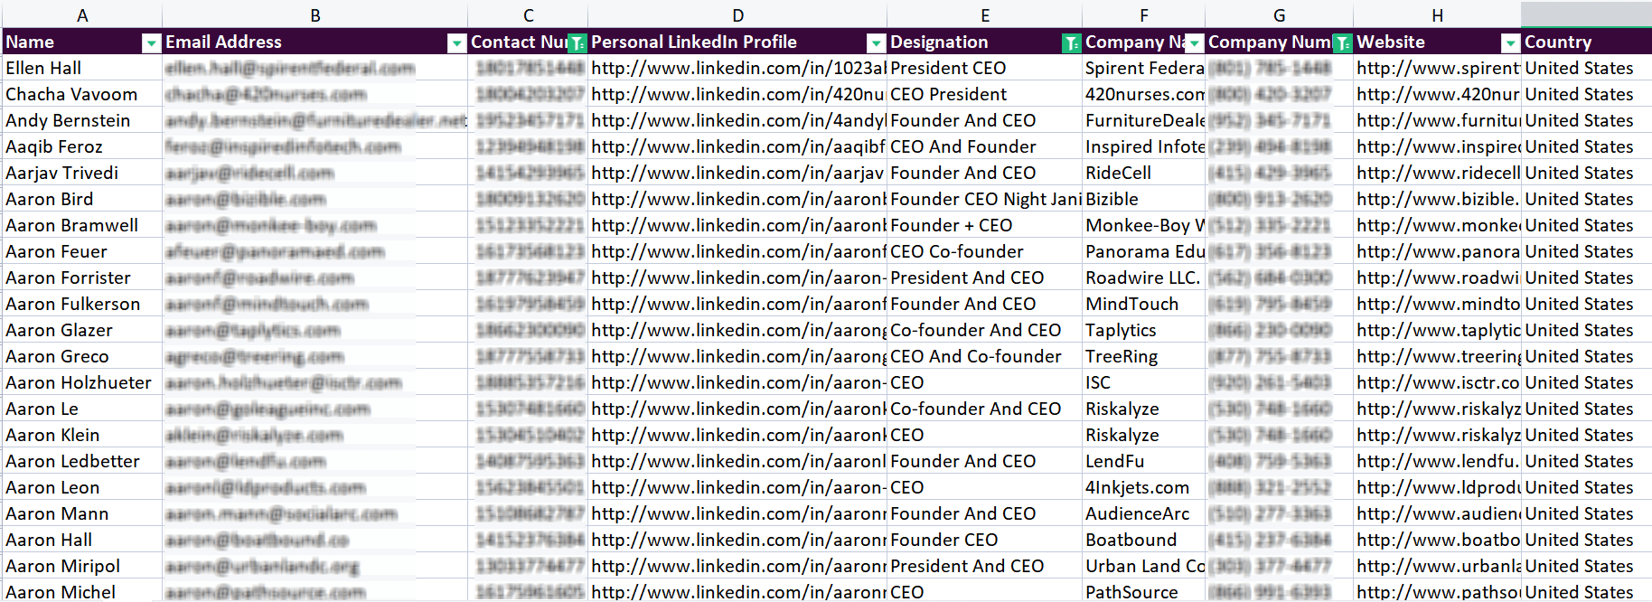Click the Aaron Hall name cell
Image resolution: width=1652 pixels, height=602 pixels.
(82, 540)
